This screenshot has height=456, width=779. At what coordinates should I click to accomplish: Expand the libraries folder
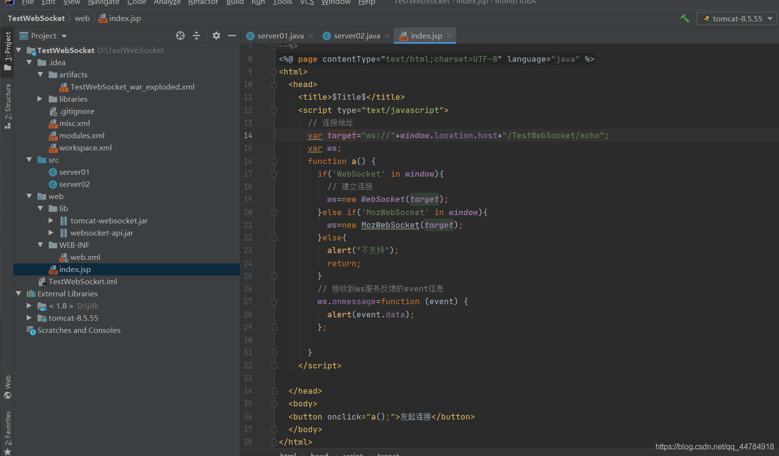[x=40, y=99]
